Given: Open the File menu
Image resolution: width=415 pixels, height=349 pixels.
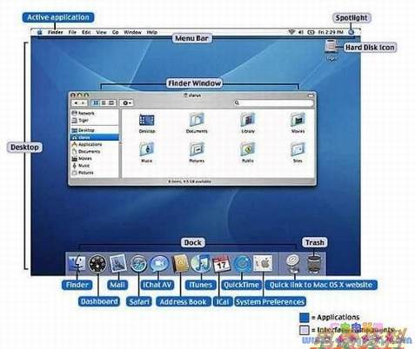Looking at the screenshot, I should click(72, 32).
